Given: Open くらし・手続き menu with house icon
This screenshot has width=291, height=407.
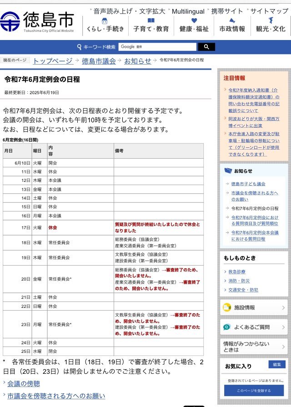Looking at the screenshot, I should 105,25.
